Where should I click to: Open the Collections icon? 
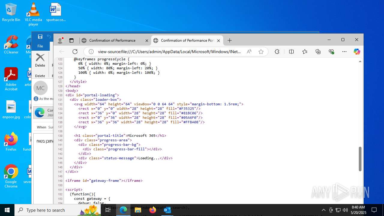[318, 52]
